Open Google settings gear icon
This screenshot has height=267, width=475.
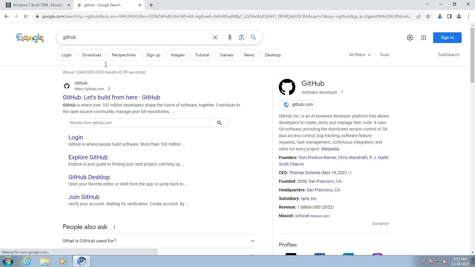(410, 38)
